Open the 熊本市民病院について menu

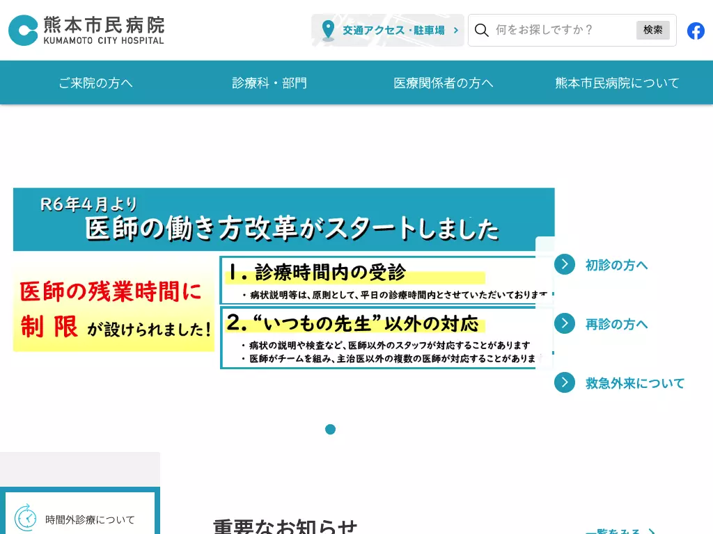click(x=617, y=83)
